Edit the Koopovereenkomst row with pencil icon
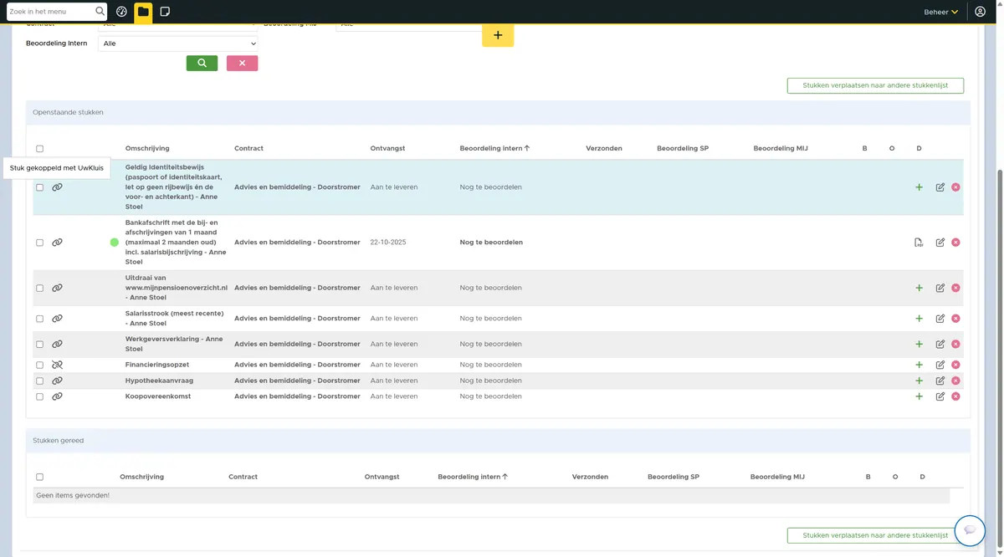1004x557 pixels. [940, 396]
